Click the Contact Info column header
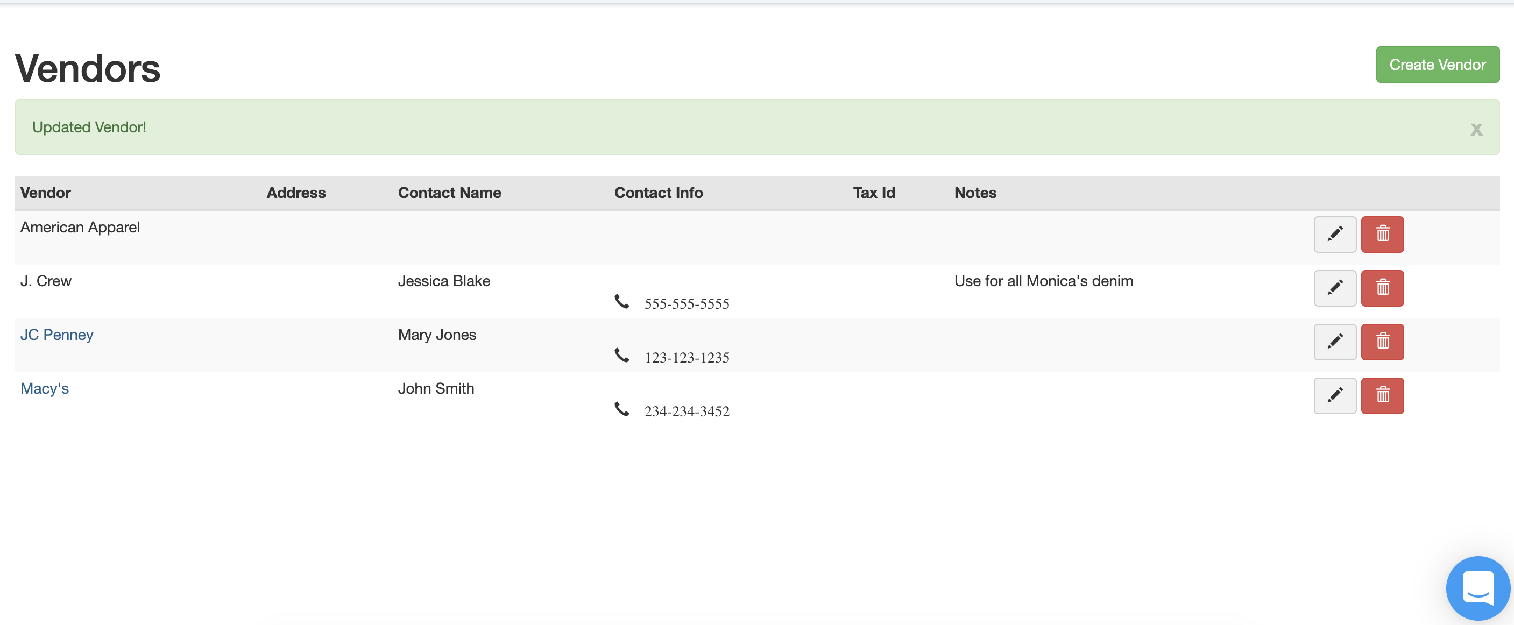This screenshot has height=625, width=1514. tap(658, 193)
